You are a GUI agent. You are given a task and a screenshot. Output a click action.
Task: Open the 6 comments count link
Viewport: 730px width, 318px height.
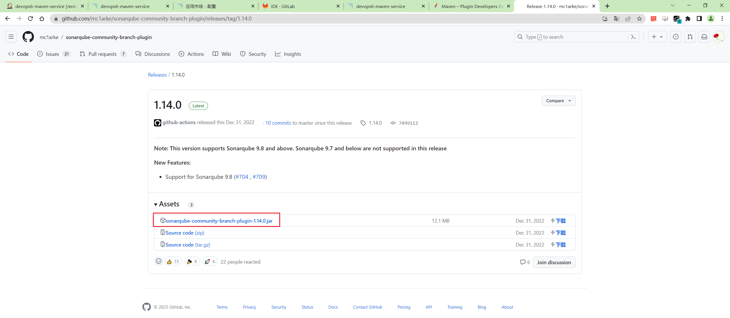tap(525, 262)
